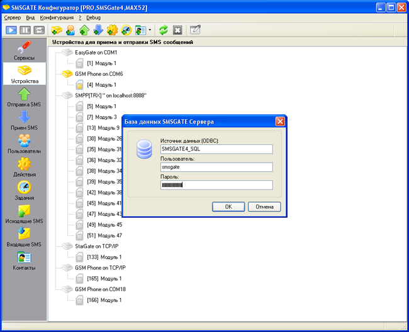
Task: Select GSM Phone on COM18 device
Action: (x=100, y=289)
